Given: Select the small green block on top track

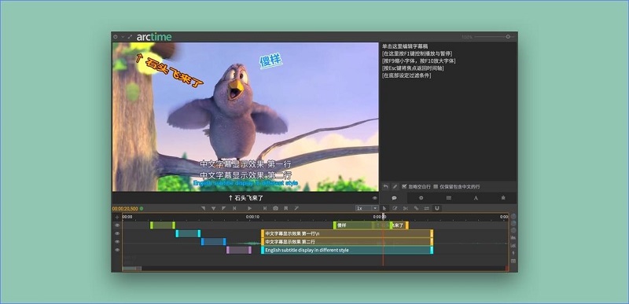Looking at the screenshot, I should coord(163,225).
